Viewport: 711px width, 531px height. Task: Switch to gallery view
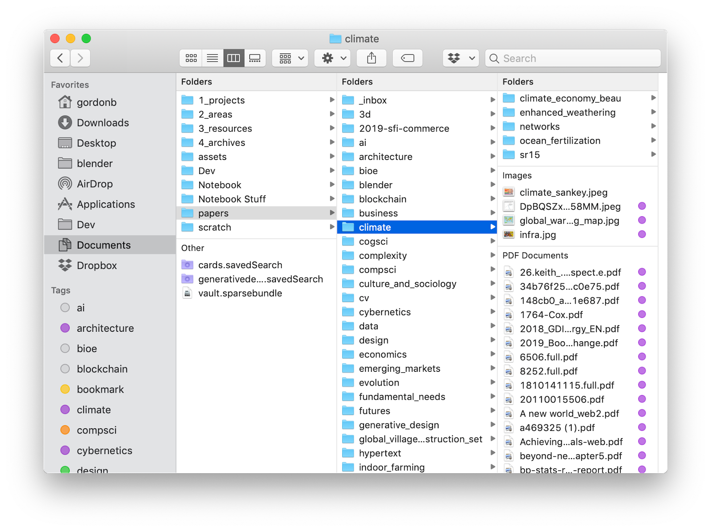point(255,58)
